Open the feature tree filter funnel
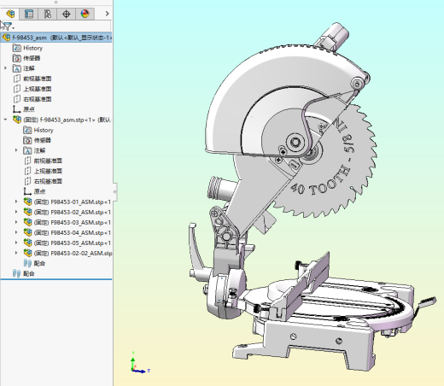Viewport: 444px width, 386px height. pyautogui.click(x=8, y=26)
